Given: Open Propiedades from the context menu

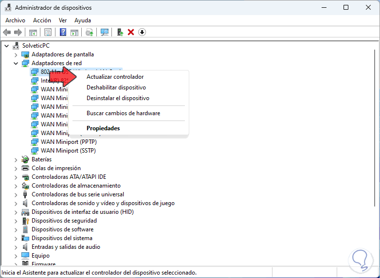Looking at the screenshot, I should point(128,128).
